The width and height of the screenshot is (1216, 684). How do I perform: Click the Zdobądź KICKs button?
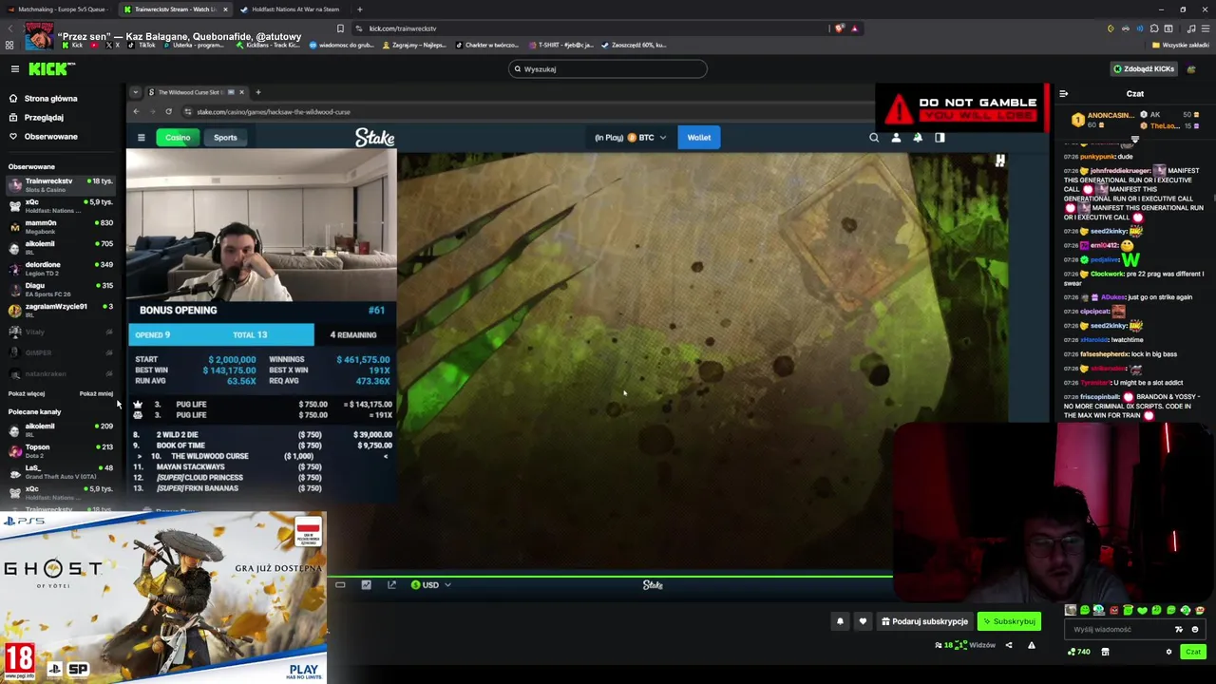[1144, 68]
